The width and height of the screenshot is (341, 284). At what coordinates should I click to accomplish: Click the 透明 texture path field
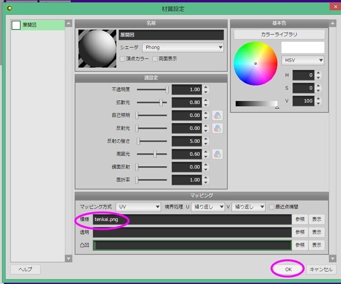[192, 232]
